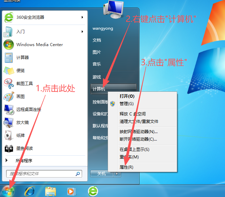This screenshot has height=197, width=225.
Task: Choose 清理大文件/重复文件 entry
Action: (x=139, y=122)
